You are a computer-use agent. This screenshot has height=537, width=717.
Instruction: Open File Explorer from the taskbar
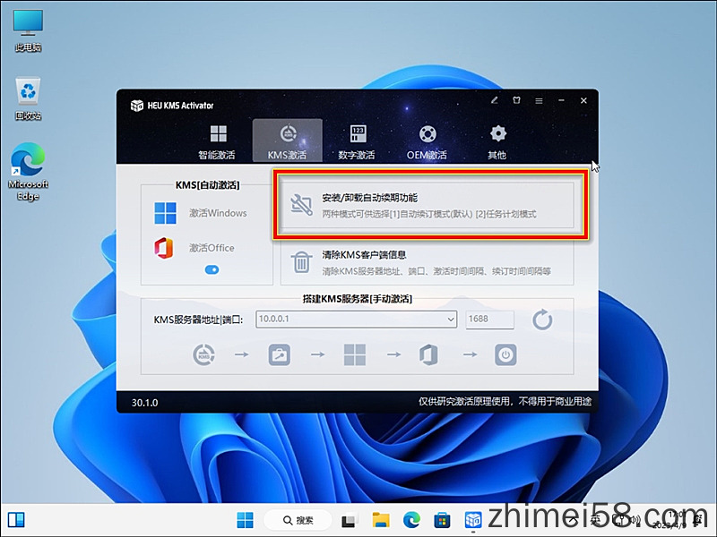click(x=381, y=520)
